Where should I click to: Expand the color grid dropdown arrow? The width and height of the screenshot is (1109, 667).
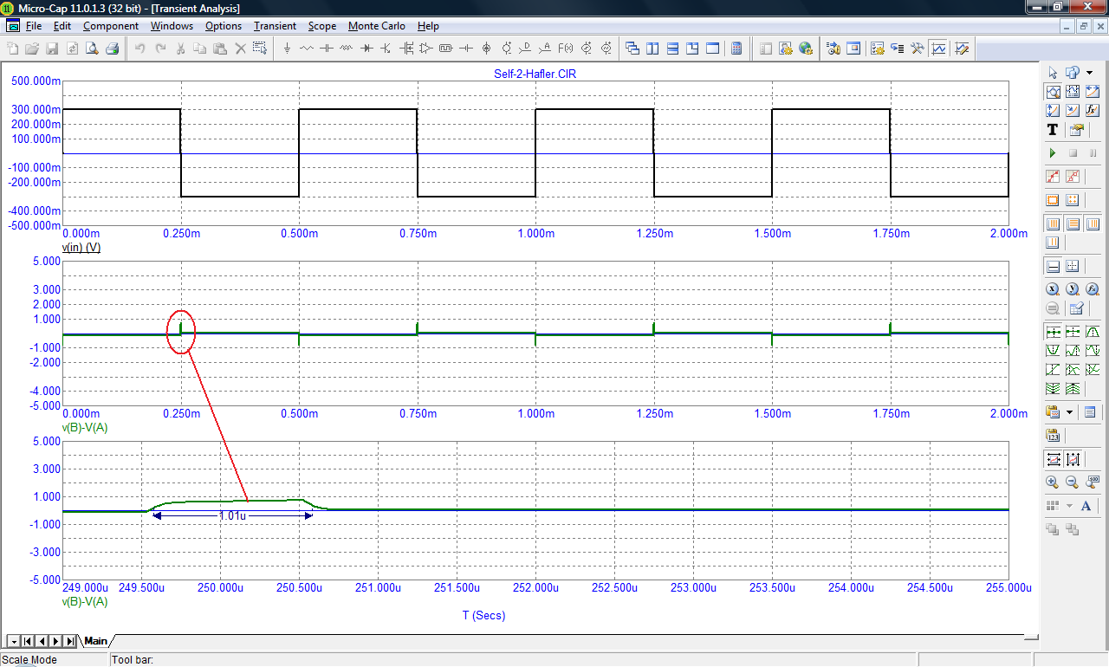click(x=1069, y=506)
